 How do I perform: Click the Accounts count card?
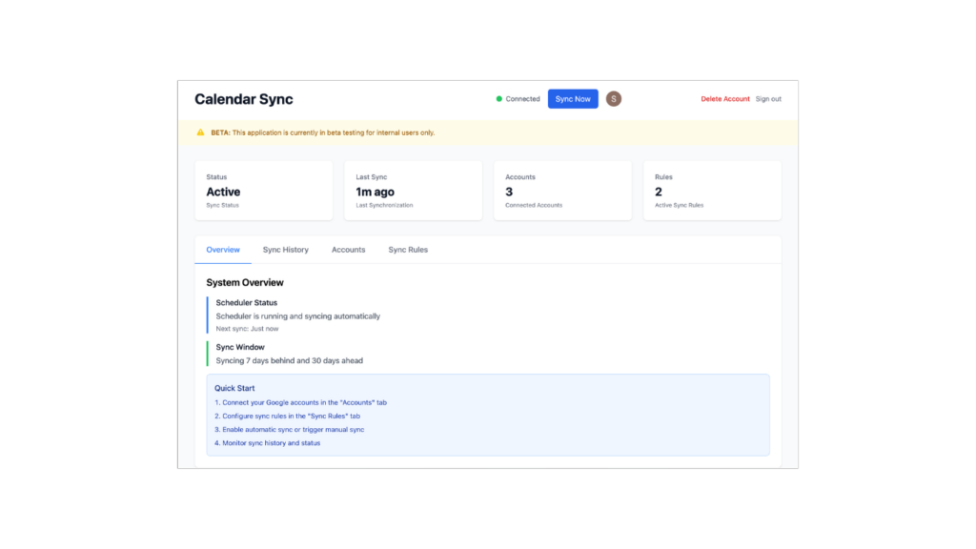click(x=562, y=191)
